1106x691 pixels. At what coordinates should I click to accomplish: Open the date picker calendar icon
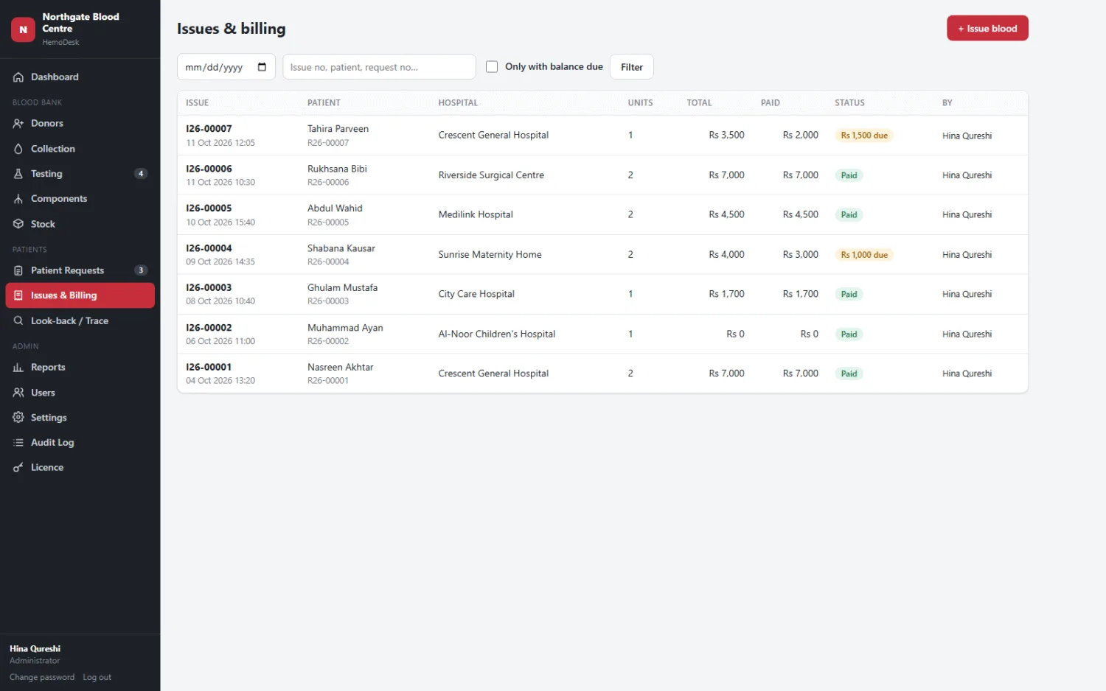(262, 67)
